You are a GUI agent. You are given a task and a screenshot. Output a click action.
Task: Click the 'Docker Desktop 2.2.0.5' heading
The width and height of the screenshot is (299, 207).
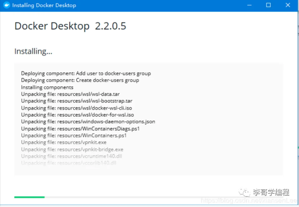[x=70, y=26]
